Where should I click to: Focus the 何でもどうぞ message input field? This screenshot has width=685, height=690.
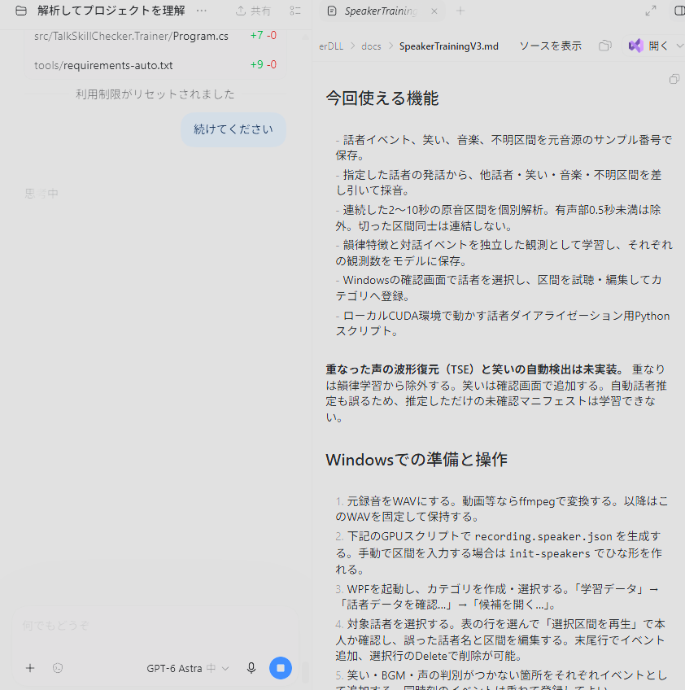pyautogui.click(x=154, y=625)
